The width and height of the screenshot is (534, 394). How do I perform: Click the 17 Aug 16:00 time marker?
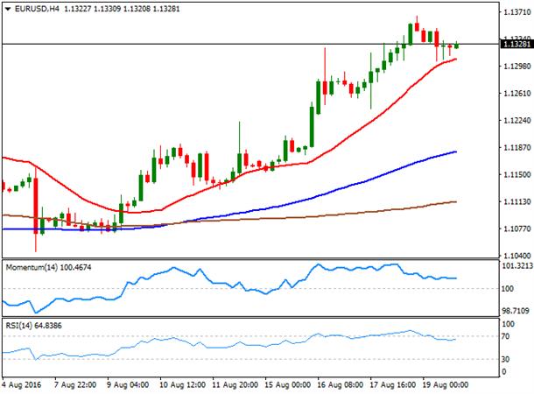393,385
